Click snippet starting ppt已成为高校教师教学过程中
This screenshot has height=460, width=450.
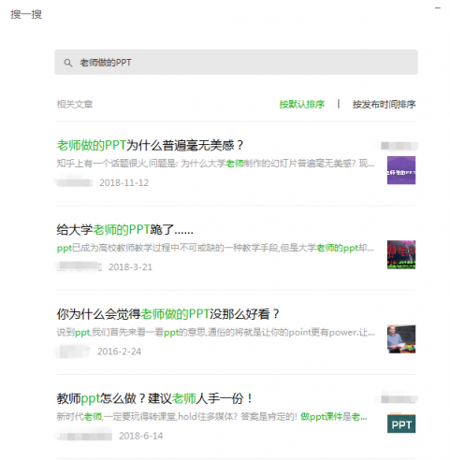pyautogui.click(x=215, y=248)
